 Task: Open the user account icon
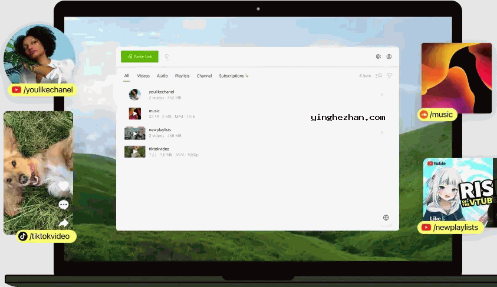pyautogui.click(x=389, y=56)
